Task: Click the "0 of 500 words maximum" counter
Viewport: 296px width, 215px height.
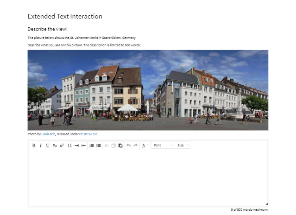Action: pyautogui.click(x=249, y=210)
